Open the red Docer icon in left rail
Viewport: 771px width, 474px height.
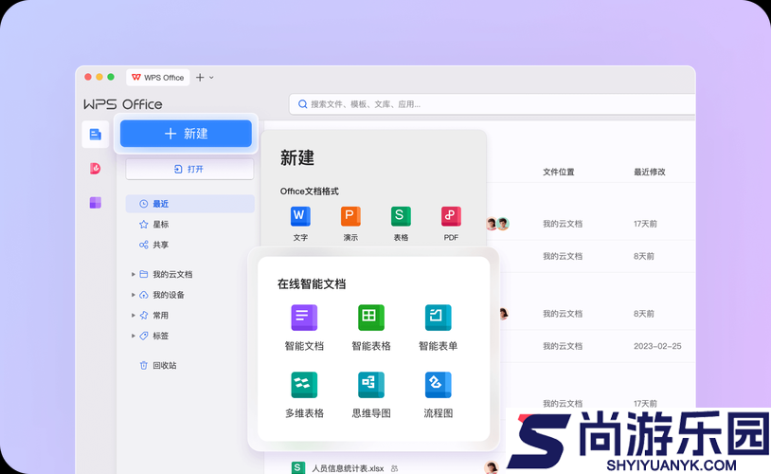click(96, 169)
